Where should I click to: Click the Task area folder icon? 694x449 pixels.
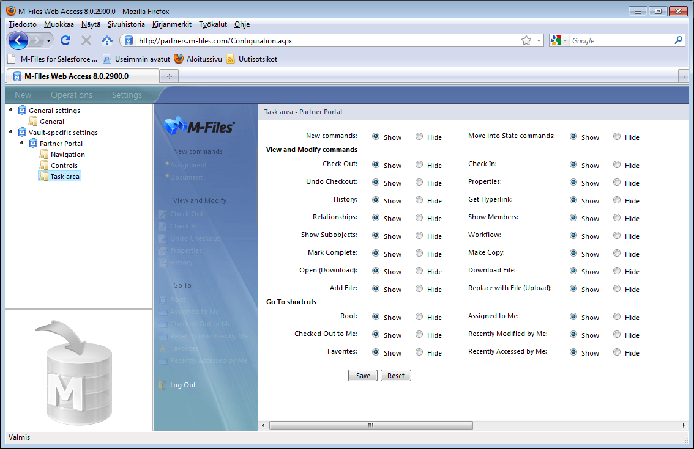pos(44,176)
